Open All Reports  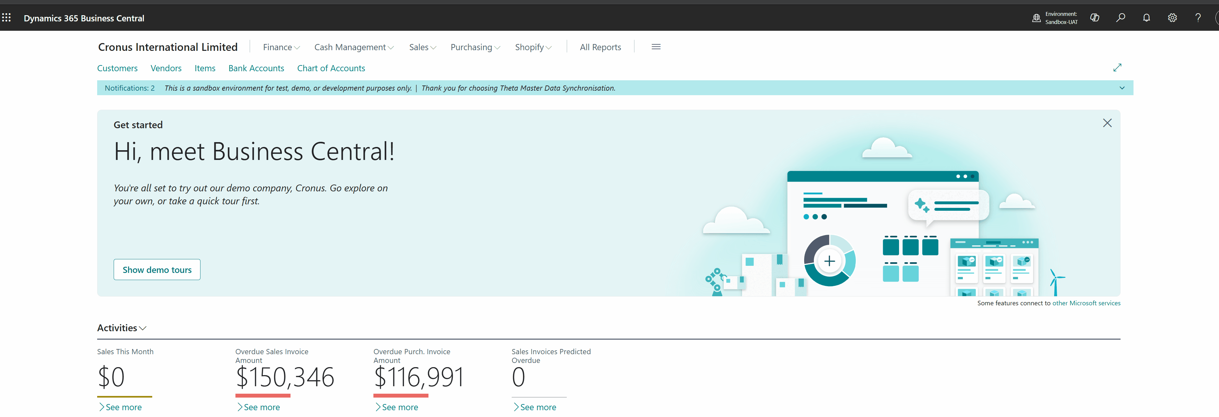click(x=600, y=47)
